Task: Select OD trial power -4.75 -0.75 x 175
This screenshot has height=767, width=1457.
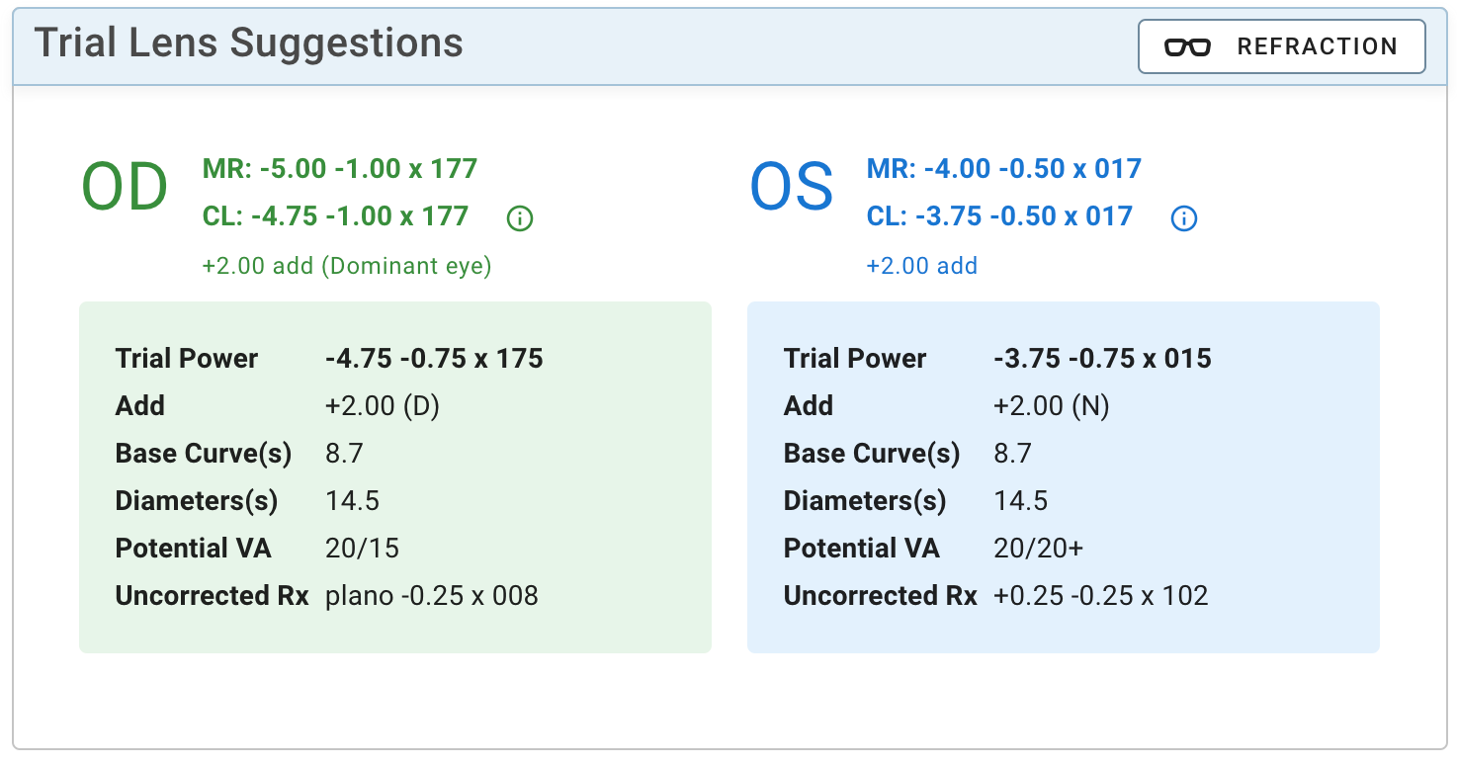Action: tap(434, 358)
